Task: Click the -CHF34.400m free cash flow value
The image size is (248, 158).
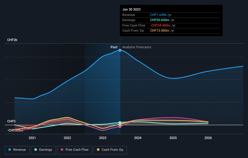Action: click(160, 25)
